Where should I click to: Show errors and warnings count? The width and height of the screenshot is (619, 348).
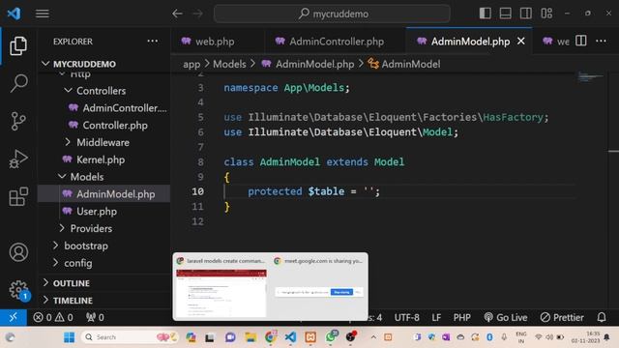[x=53, y=317]
